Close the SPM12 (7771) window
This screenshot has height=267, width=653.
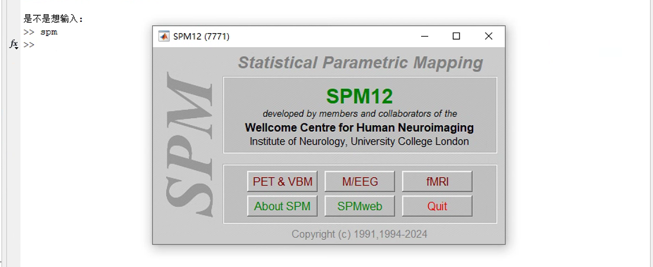pyautogui.click(x=489, y=36)
